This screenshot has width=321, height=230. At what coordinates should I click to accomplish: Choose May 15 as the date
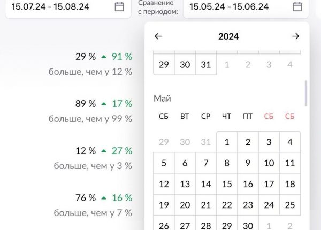point(227,184)
